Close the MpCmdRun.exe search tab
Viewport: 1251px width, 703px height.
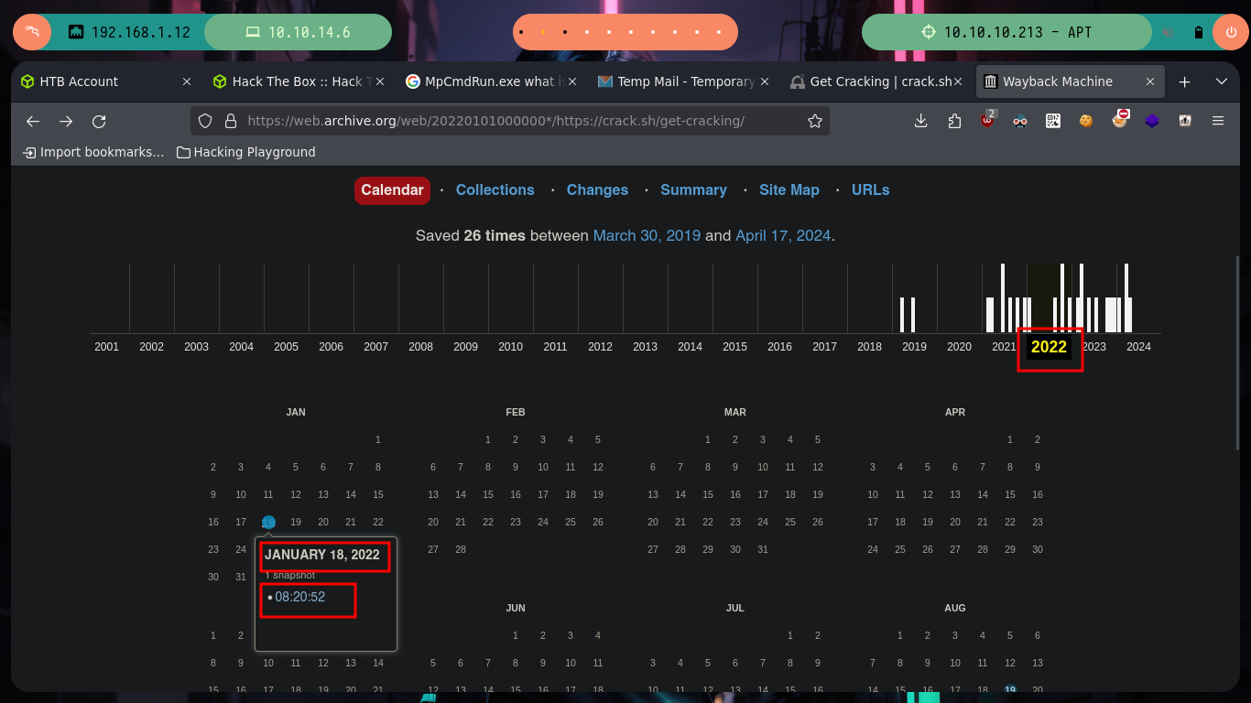click(572, 81)
